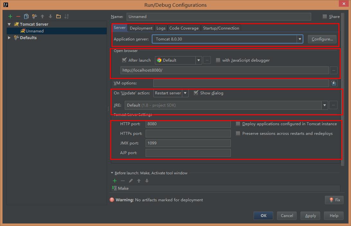
Task: Enable Deploy applications configured in Tomcat instance
Action: [x=238, y=124]
